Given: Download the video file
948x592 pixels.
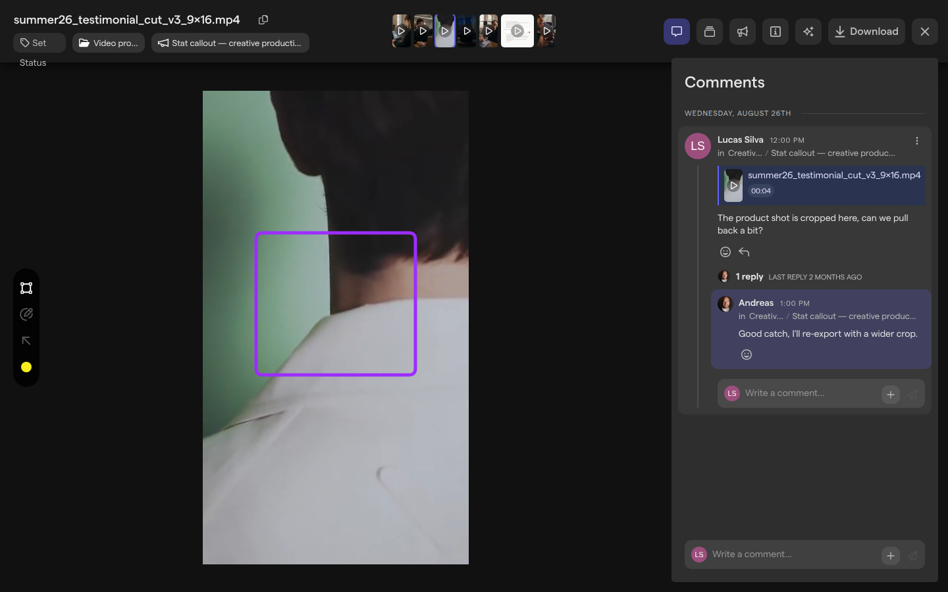Looking at the screenshot, I should click(x=866, y=32).
